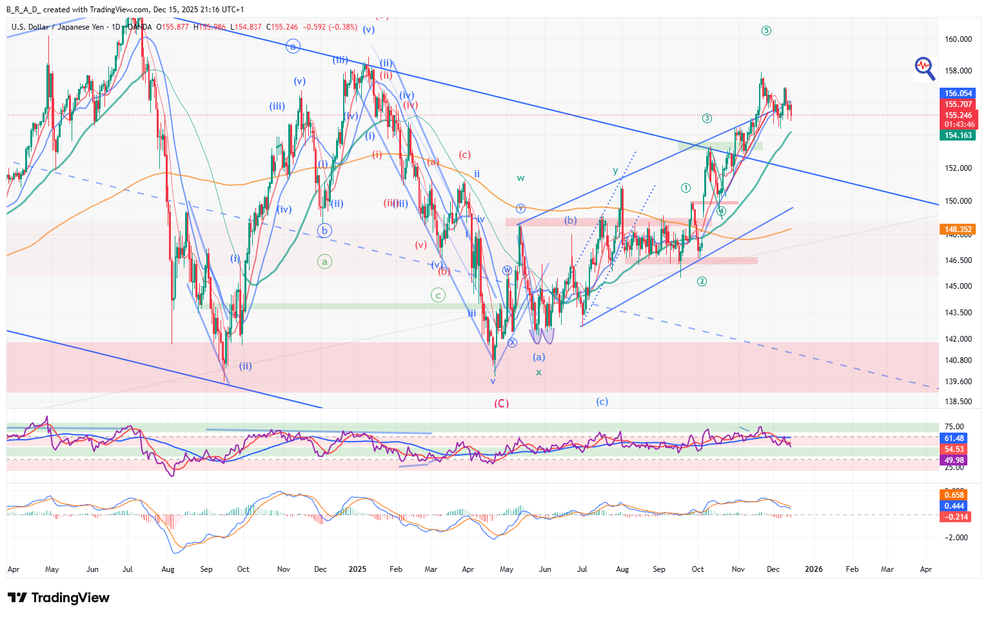Select the blue 156.054 price label
This screenshot has width=988, height=617.
coord(958,93)
